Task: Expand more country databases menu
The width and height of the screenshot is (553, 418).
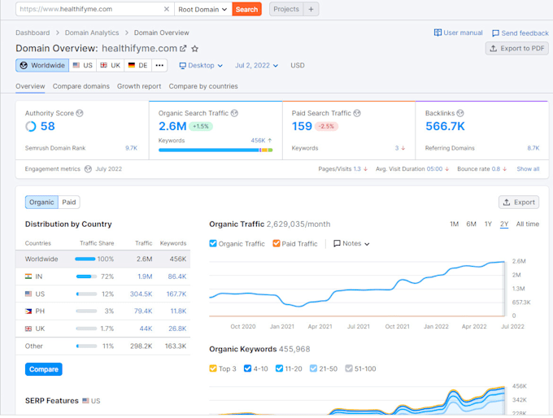Action: 159,65
